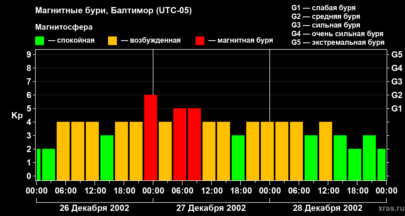Image resolution: width=405 pixels, height=216 pixels.
Task: Select the only green bar on 27 December
Action: [238, 158]
